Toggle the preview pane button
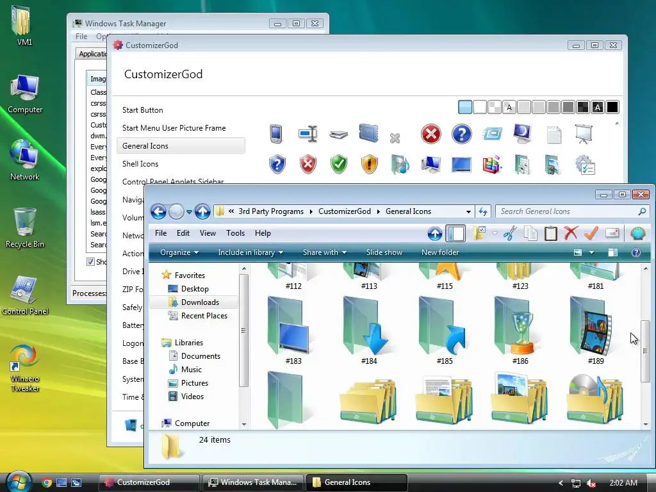Image resolution: width=656 pixels, height=492 pixels. coord(612,252)
